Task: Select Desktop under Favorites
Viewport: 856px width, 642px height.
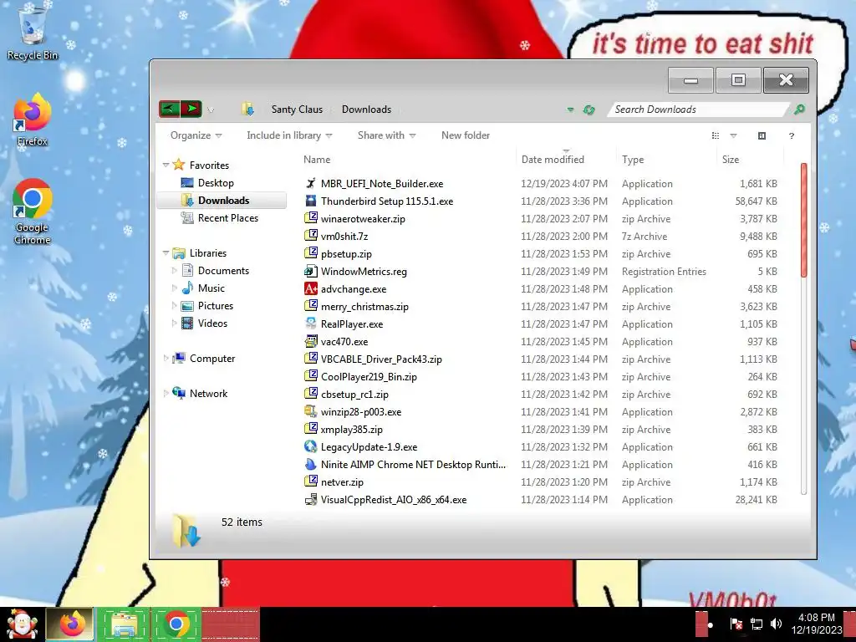Action: pyautogui.click(x=216, y=183)
